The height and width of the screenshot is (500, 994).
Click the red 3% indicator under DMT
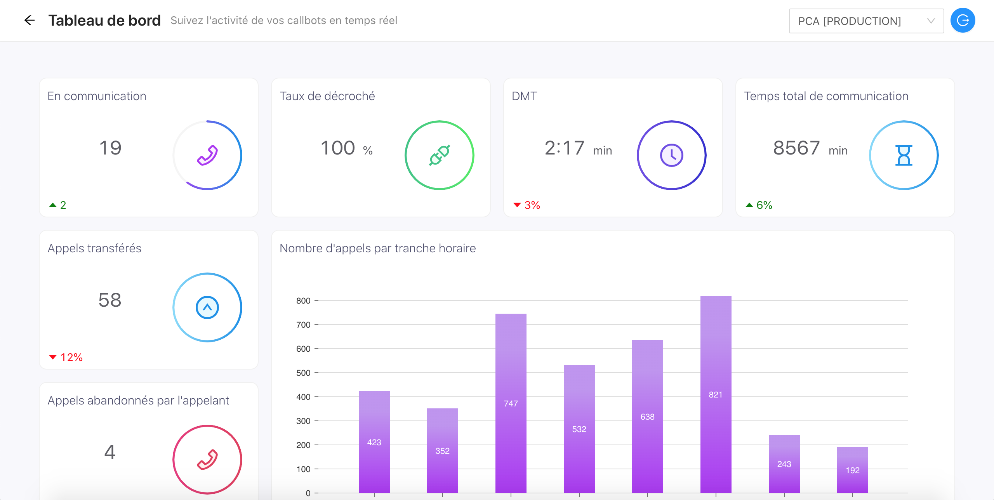(527, 205)
